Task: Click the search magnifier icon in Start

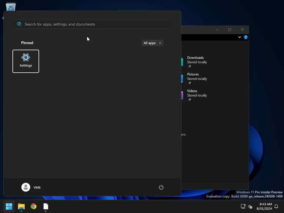Action: coord(19,24)
